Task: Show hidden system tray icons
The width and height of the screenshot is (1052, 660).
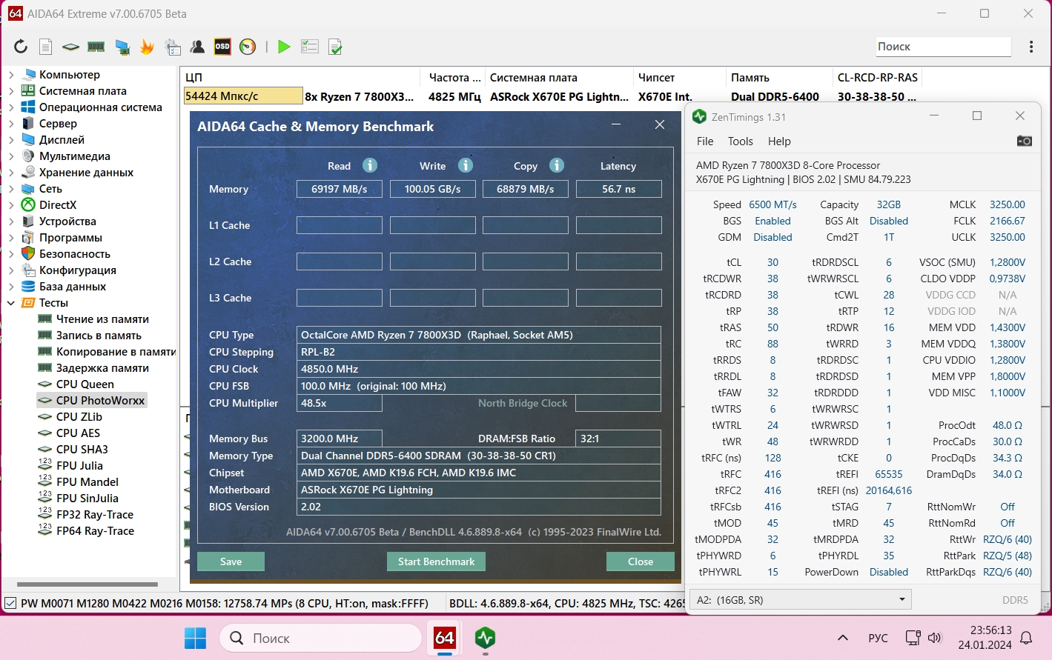Action: (843, 638)
